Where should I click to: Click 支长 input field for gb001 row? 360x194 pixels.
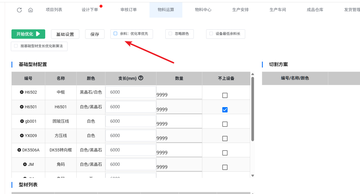point(131,121)
